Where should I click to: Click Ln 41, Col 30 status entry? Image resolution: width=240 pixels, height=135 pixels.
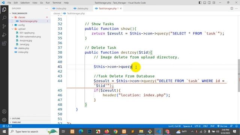tap(174, 126)
